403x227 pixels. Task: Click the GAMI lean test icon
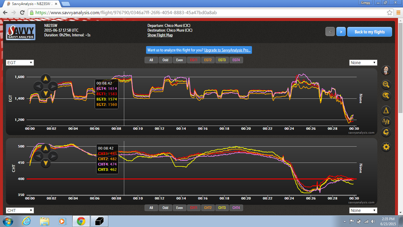(x=386, y=132)
